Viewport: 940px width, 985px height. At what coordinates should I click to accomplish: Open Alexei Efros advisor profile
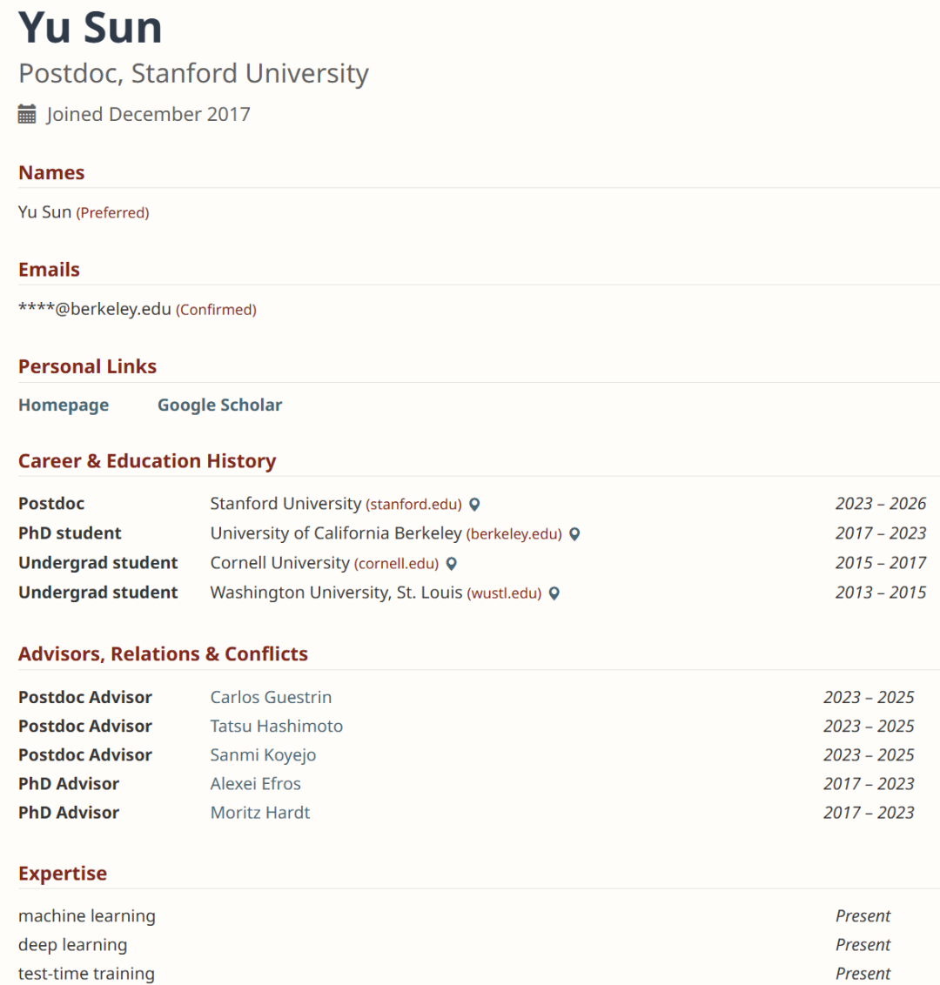pos(255,783)
